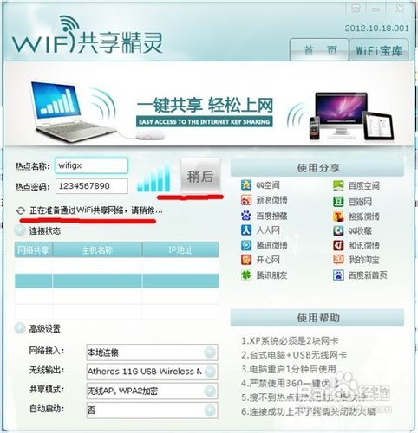Focus the 热点密码 password field
This screenshot has height=433, width=418.
(92, 186)
